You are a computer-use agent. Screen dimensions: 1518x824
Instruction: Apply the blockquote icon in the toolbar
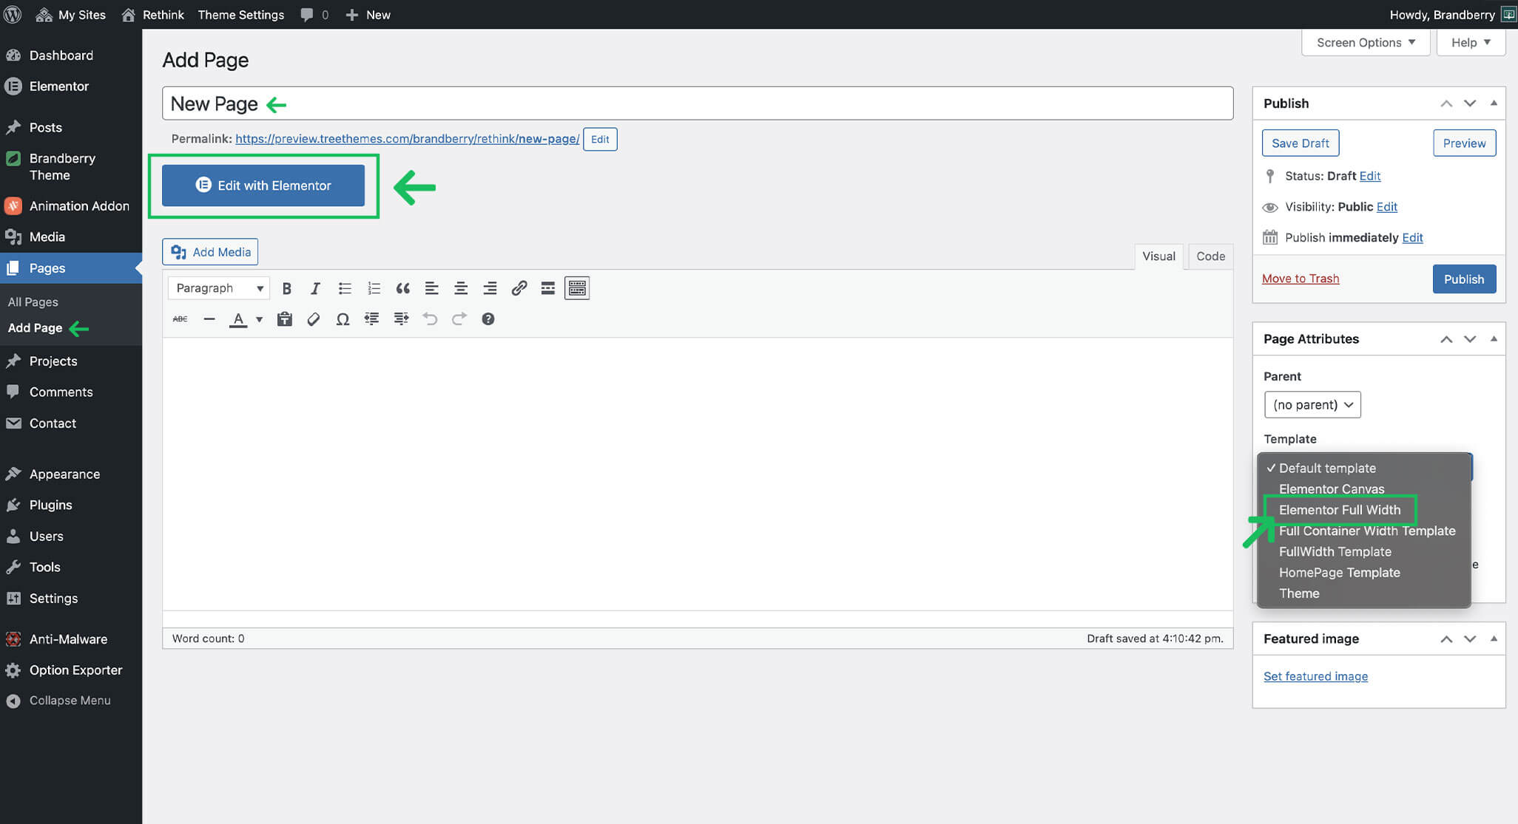[402, 288]
